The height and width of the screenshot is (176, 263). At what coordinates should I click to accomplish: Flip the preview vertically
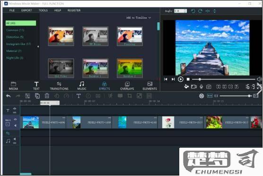point(215,11)
